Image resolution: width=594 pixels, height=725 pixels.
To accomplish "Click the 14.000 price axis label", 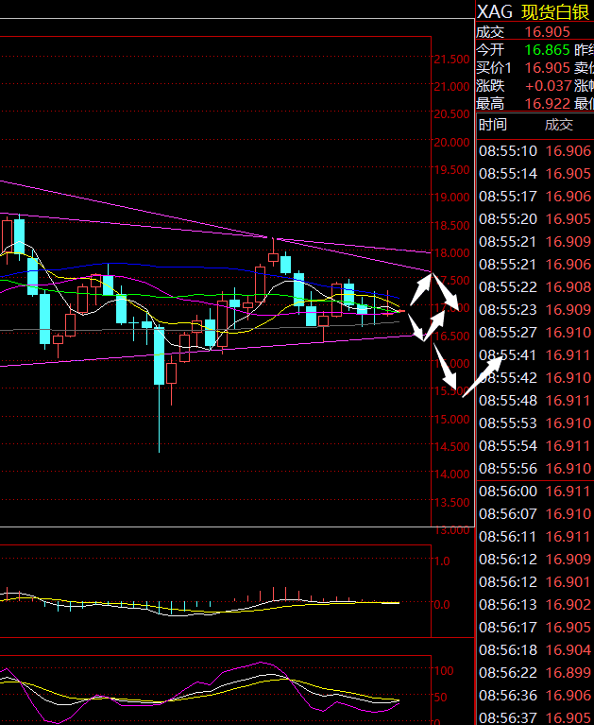I will tap(451, 475).
